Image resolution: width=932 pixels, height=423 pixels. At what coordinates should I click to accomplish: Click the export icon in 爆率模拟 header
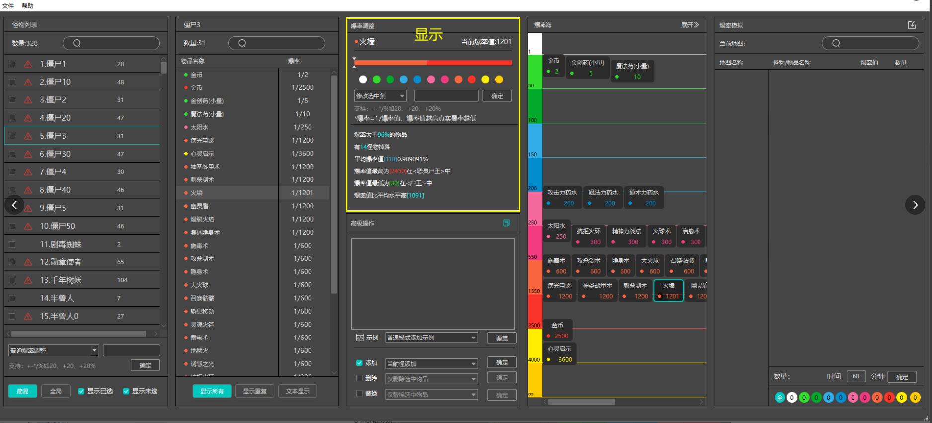click(x=912, y=25)
